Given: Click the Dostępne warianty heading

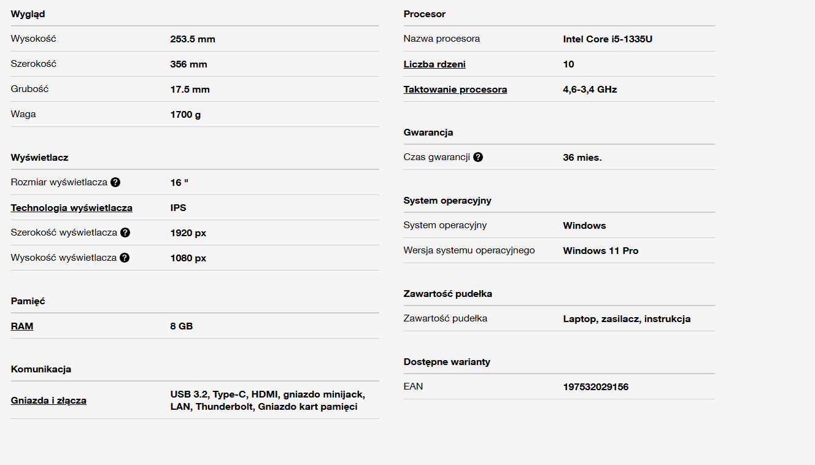Looking at the screenshot, I should (447, 362).
